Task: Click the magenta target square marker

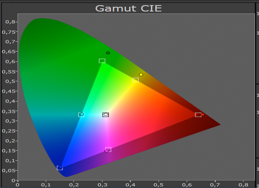Action: pos(108,150)
